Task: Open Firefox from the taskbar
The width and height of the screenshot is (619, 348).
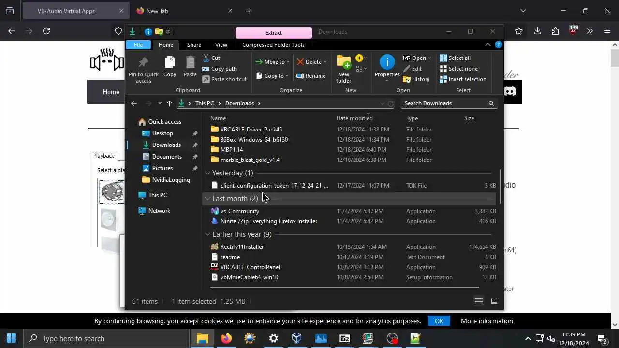Action: [x=226, y=338]
